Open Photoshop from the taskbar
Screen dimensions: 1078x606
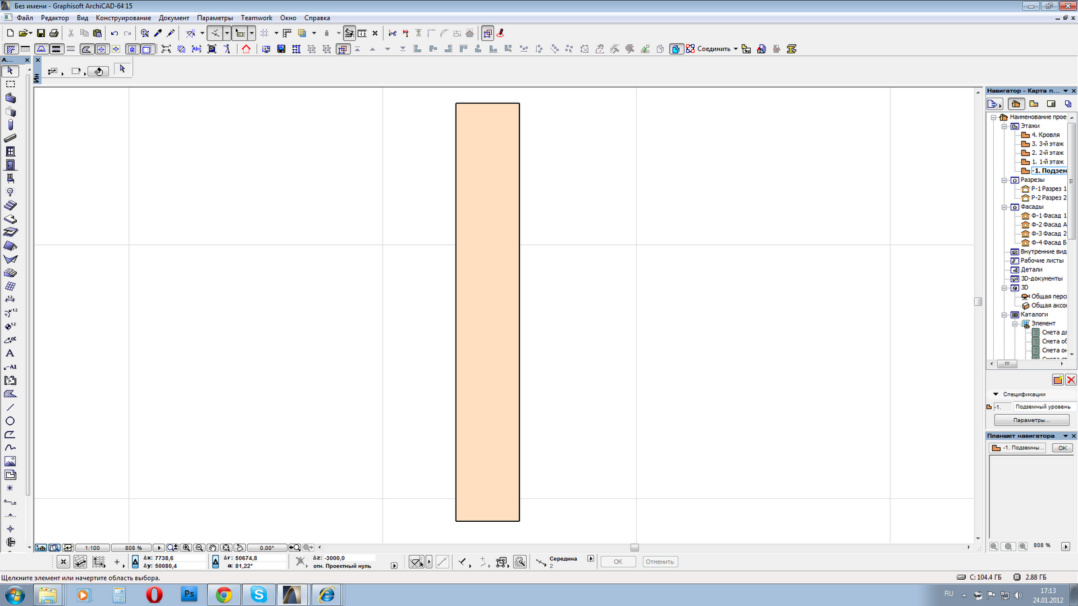coord(189,595)
